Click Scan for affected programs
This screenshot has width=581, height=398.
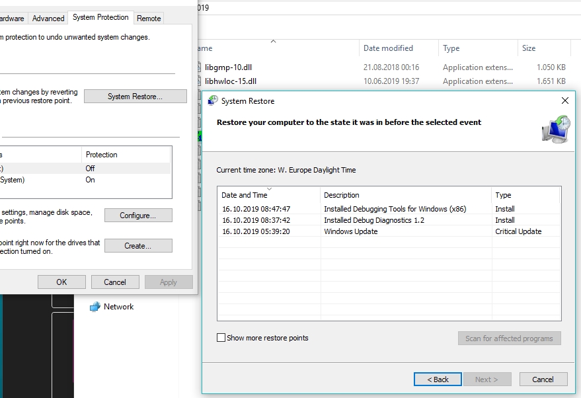[x=509, y=338]
